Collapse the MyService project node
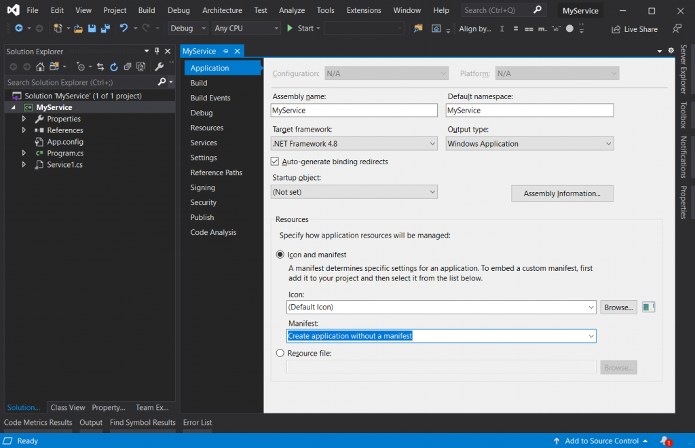 tap(14, 107)
